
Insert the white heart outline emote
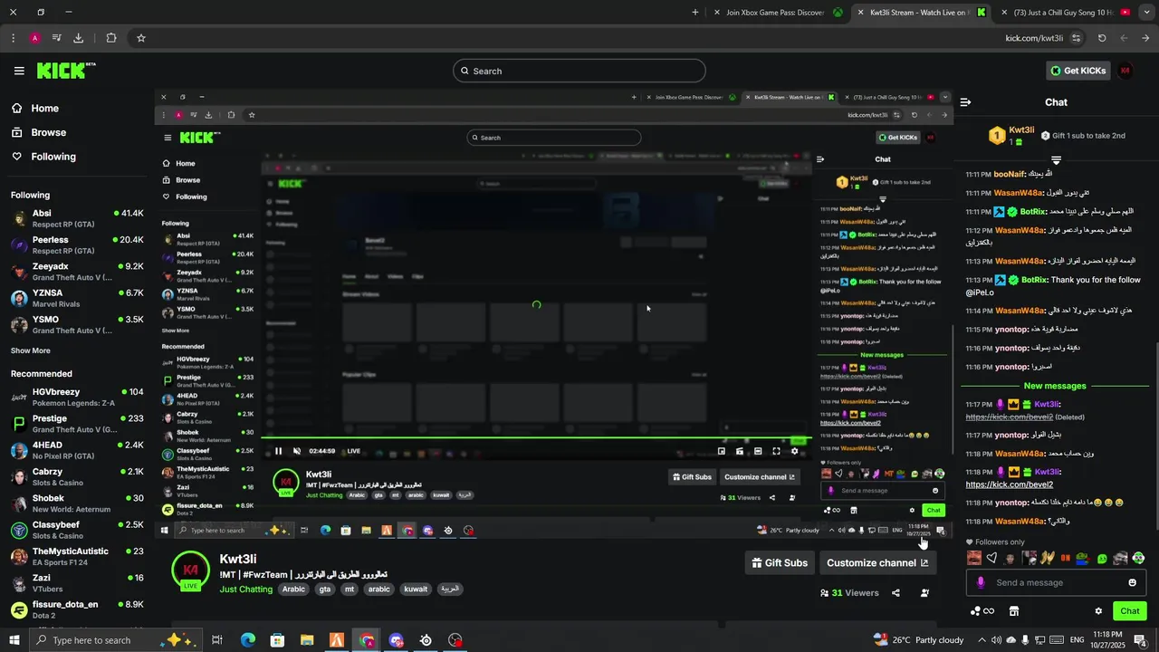(991, 558)
